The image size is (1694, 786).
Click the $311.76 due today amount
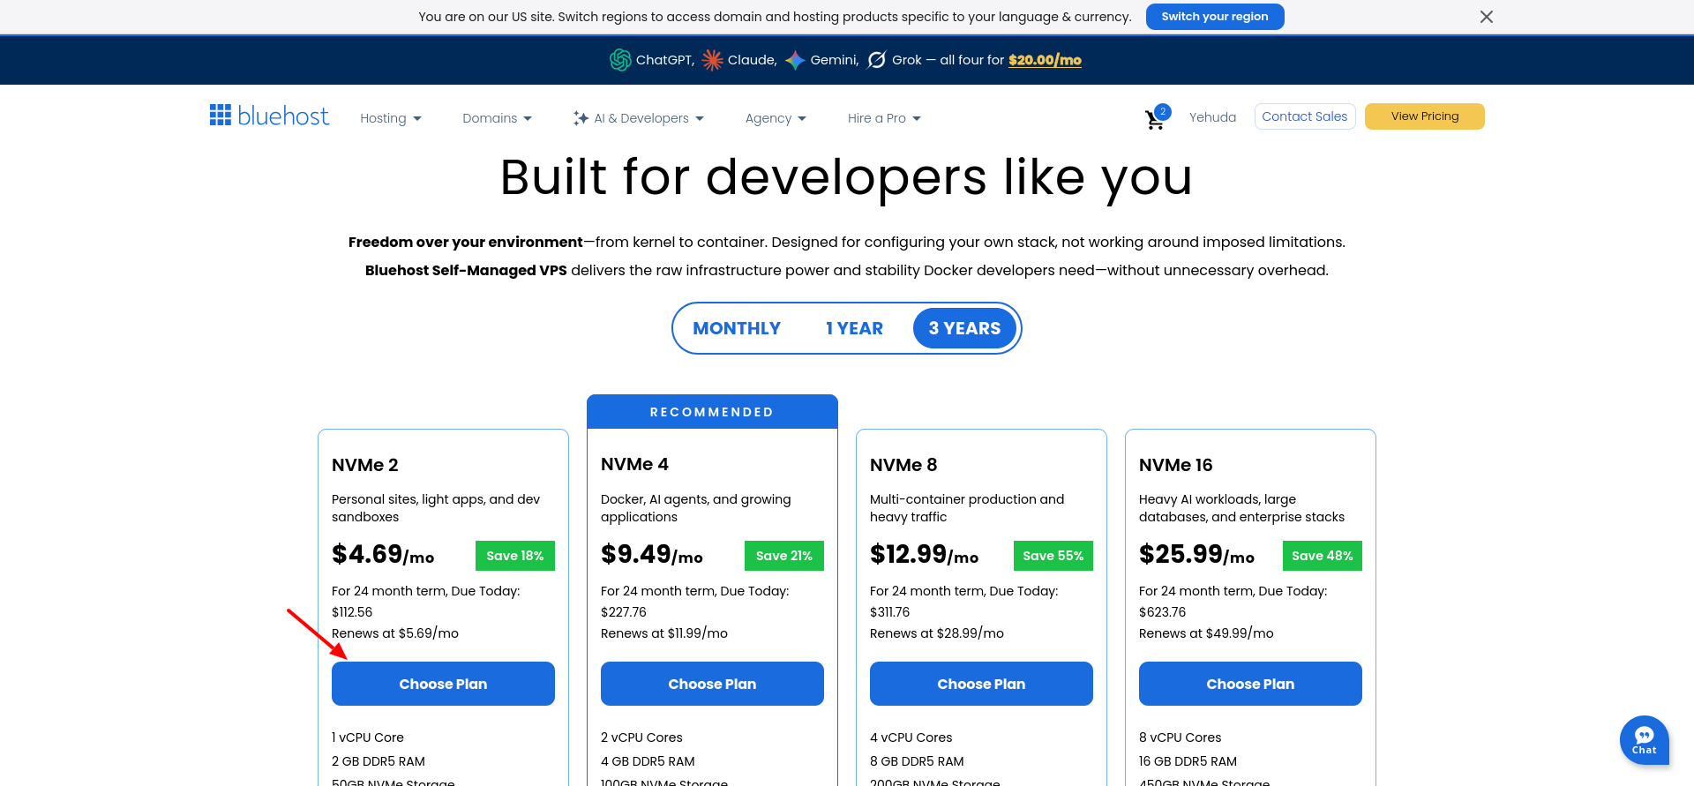[x=890, y=612]
